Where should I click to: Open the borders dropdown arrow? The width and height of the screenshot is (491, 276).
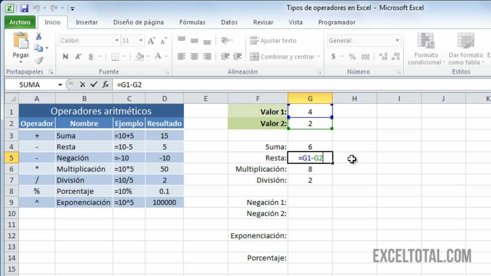[x=124, y=57]
